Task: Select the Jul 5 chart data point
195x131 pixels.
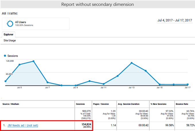Action: (19, 65)
